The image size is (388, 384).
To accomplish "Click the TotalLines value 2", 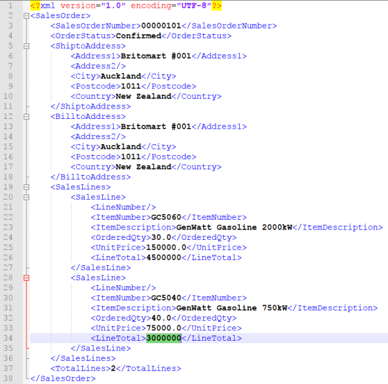I will (114, 368).
